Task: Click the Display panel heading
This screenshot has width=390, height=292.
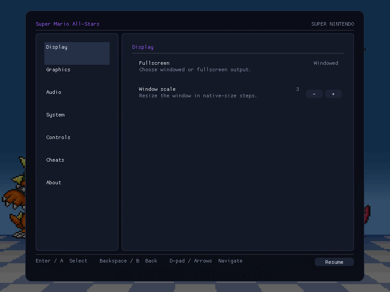Action: (143, 47)
